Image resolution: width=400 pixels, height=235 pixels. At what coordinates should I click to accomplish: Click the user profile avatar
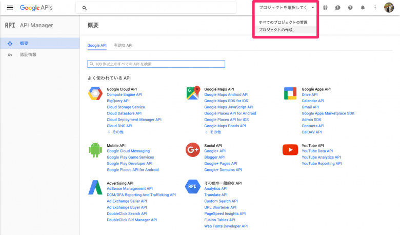coord(389,8)
